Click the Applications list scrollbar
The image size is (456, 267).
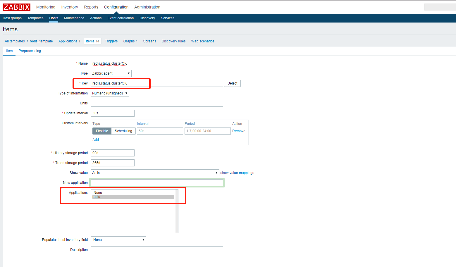click(x=177, y=211)
